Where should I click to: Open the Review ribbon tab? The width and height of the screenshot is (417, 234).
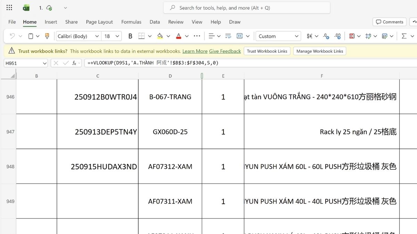[175, 22]
